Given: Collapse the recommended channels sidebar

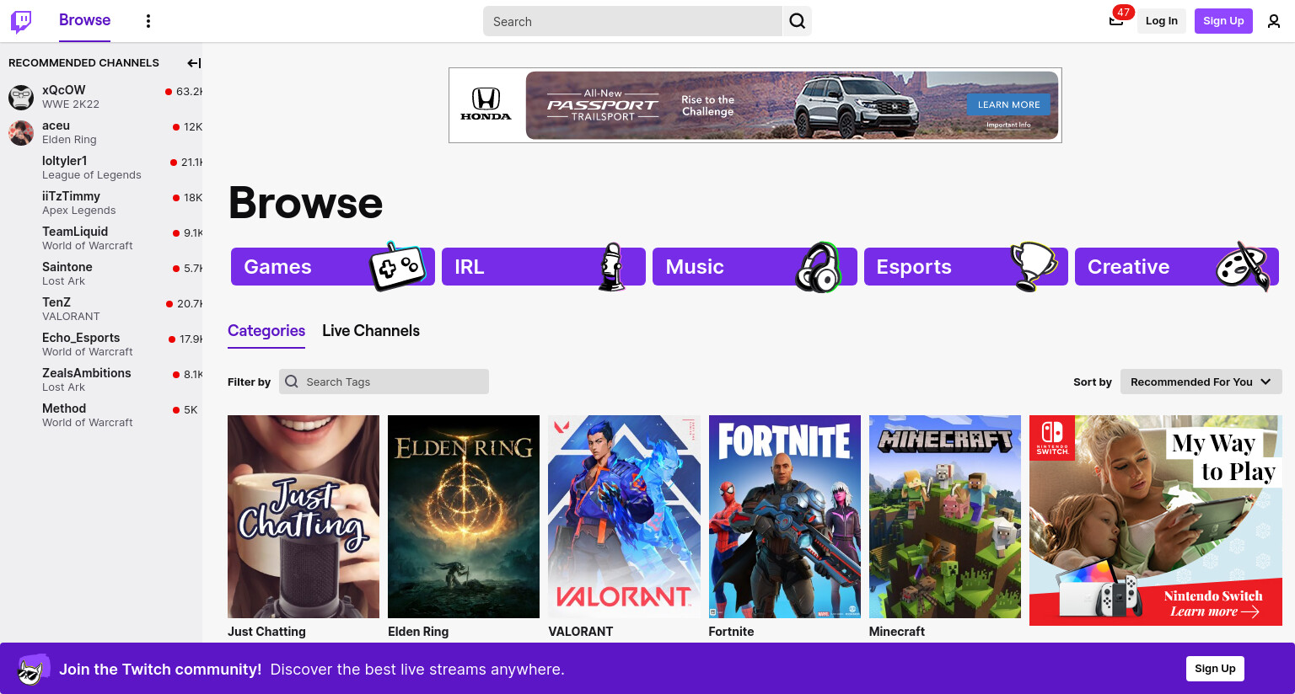Looking at the screenshot, I should (x=194, y=63).
